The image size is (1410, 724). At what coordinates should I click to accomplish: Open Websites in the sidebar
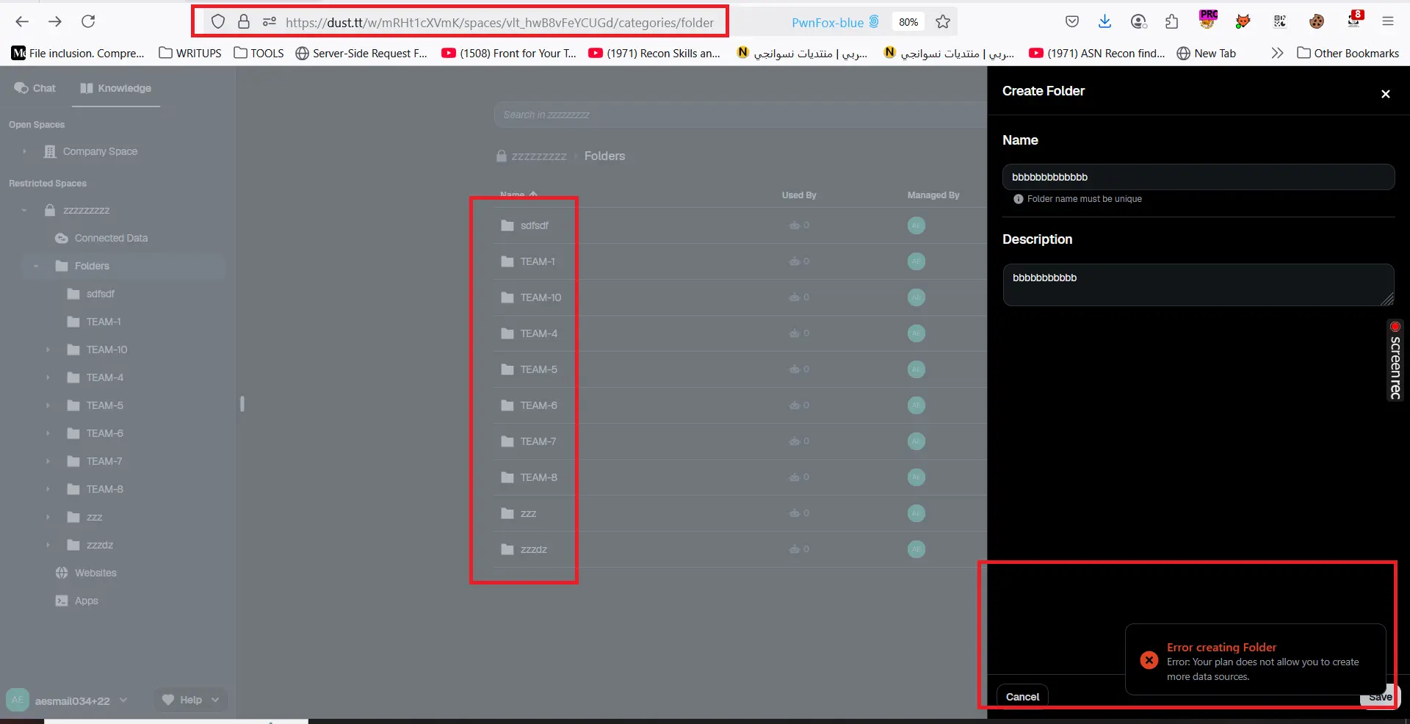95,573
